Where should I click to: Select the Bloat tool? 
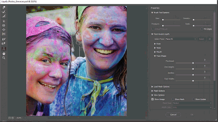point(4,29)
